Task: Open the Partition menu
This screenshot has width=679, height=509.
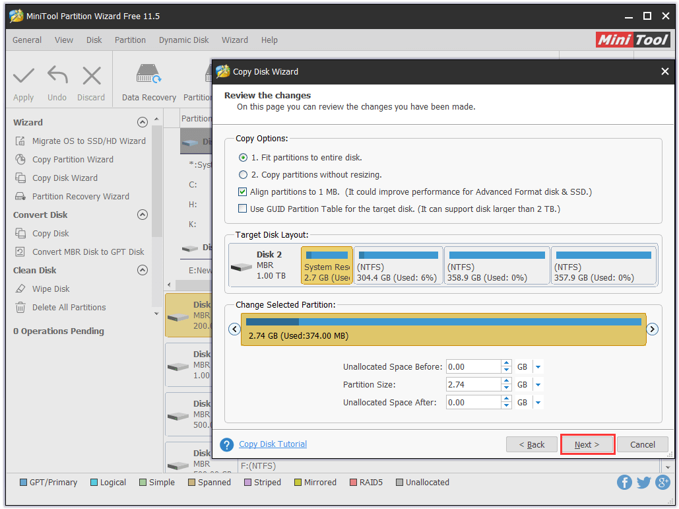Action: coord(130,40)
